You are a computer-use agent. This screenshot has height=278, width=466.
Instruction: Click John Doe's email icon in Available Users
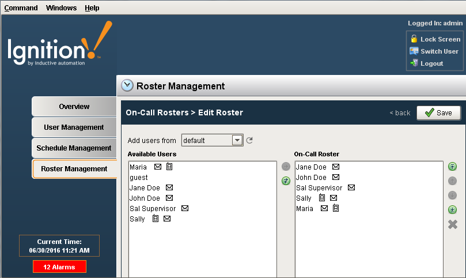pos(169,198)
